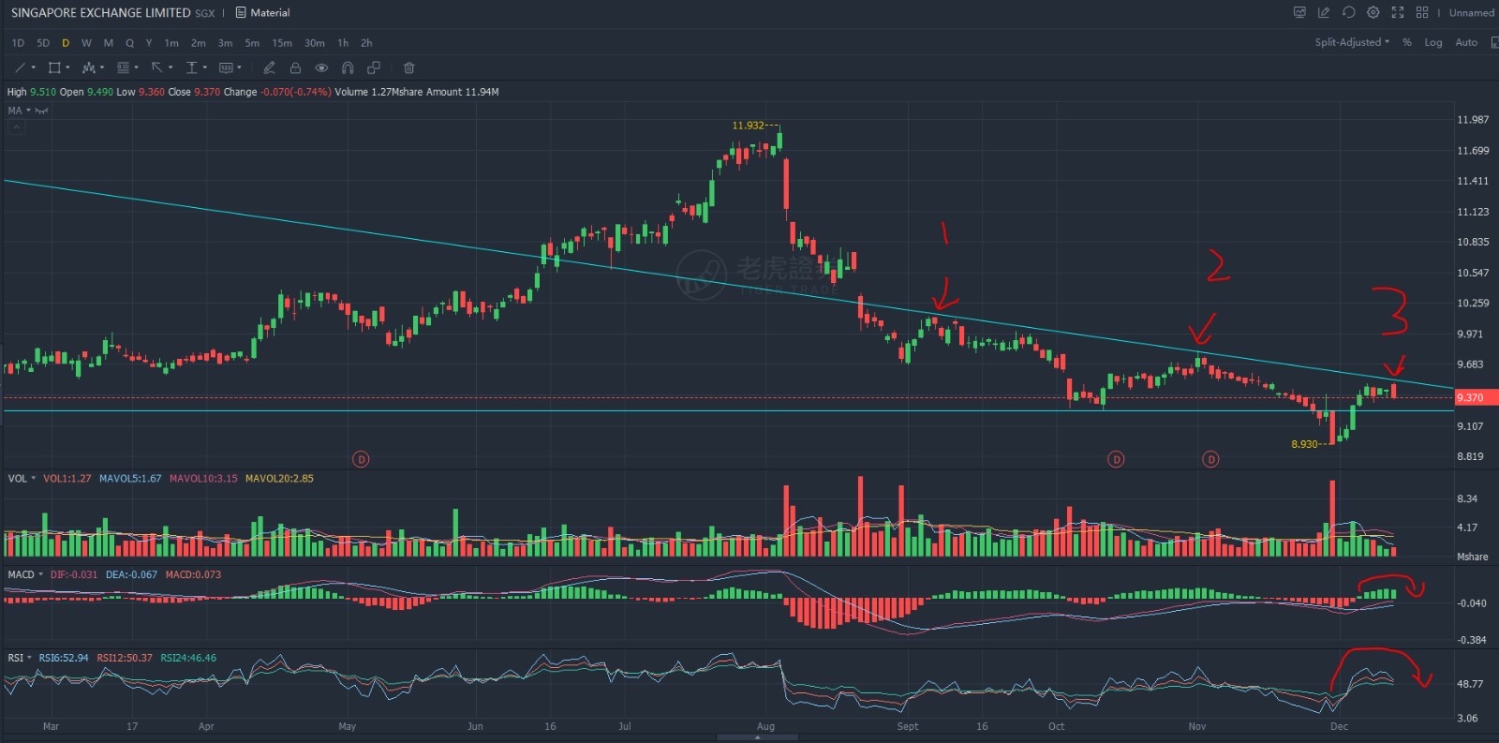Select the Fibonacci levels drawing tool

click(x=123, y=67)
